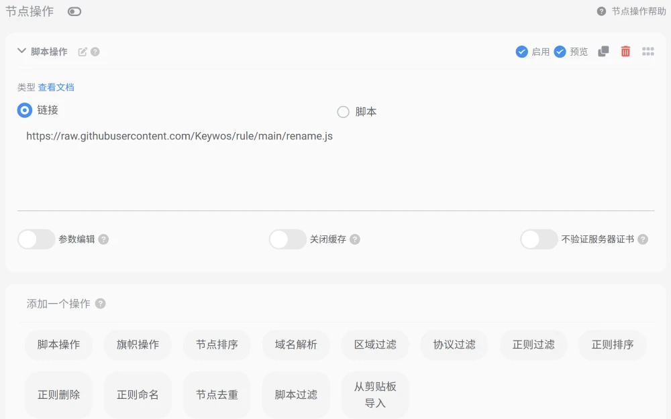Viewport: 671px width, 419px height.
Task: Uncheck the 预览 checkbox
Action: (560, 52)
